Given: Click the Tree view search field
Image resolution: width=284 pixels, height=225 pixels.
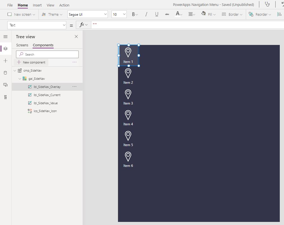Looking at the screenshot, I should [x=47, y=54].
